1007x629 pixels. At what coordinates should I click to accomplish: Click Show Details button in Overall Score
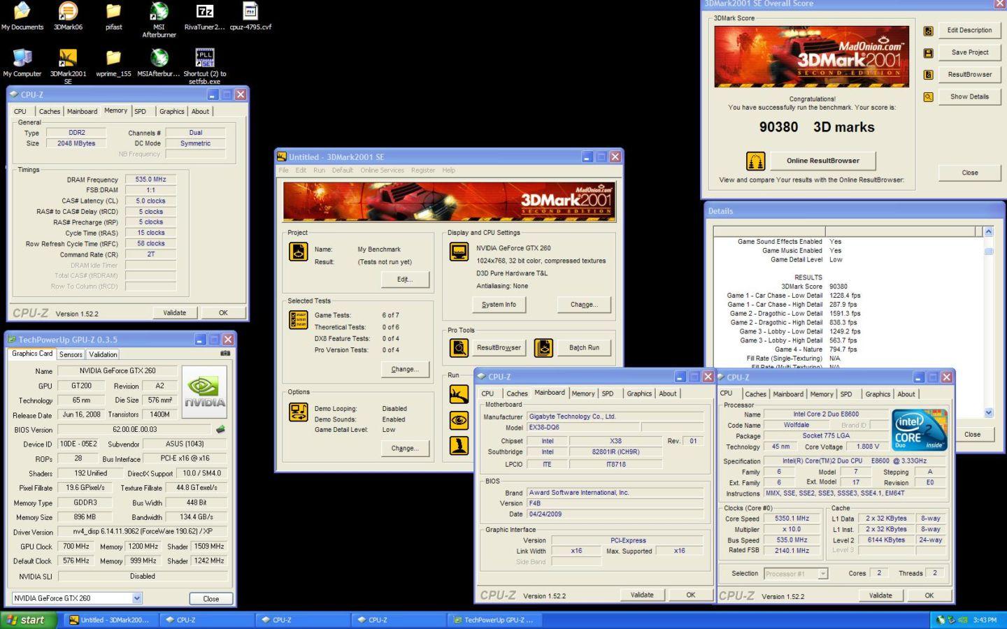coord(969,96)
